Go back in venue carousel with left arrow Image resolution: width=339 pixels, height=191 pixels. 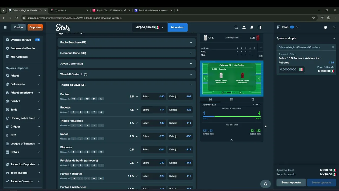coord(223,93)
